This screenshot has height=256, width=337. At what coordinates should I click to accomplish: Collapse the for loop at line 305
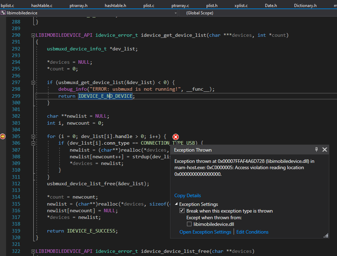[33, 136]
